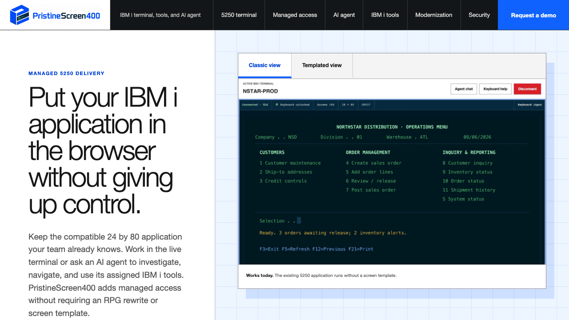Click the PristineScreen400 cube logo icon
The image size is (569, 320).
pyautogui.click(x=19, y=15)
